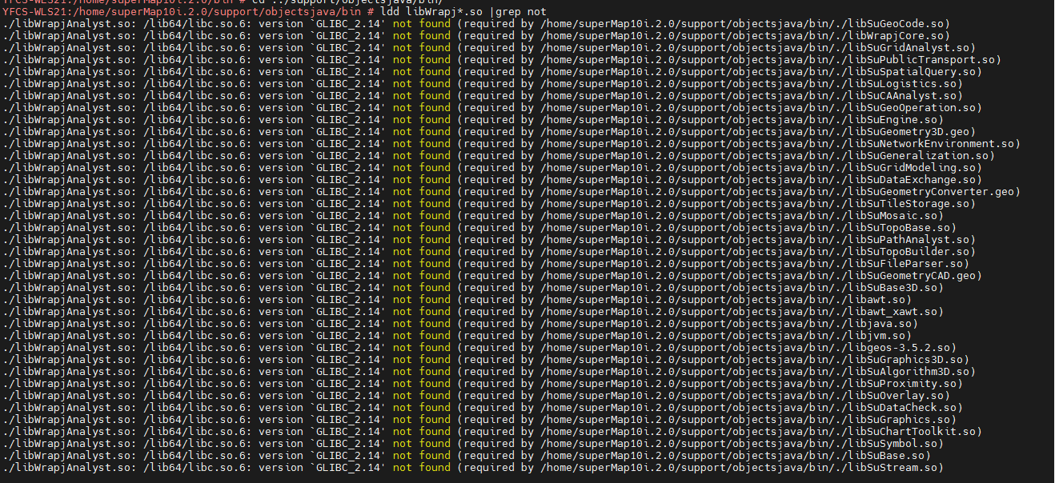Click libSuPublicTransport.so at row end

(921, 60)
